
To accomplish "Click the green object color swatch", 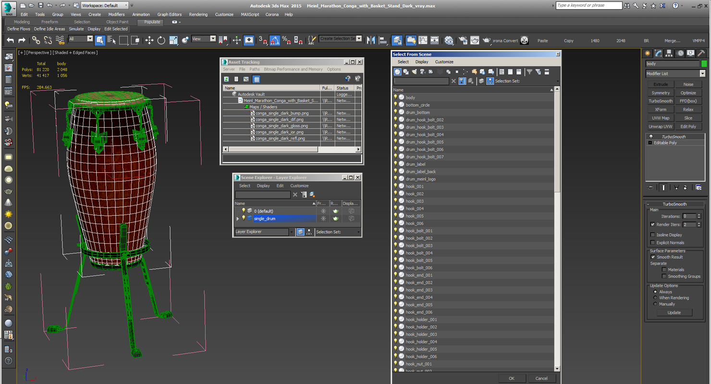I will pos(704,64).
